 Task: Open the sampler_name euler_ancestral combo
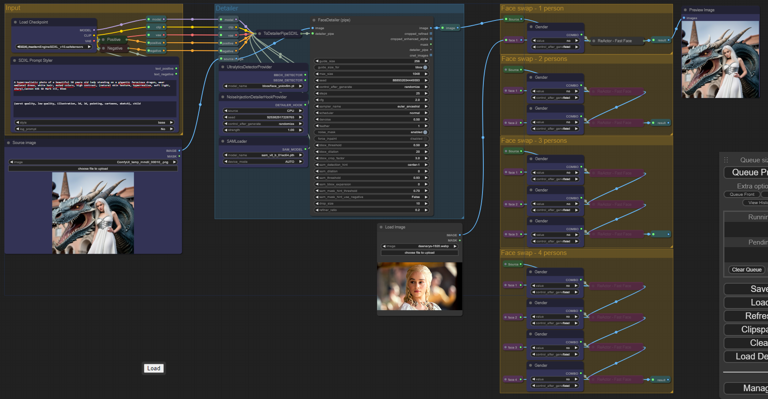371,106
